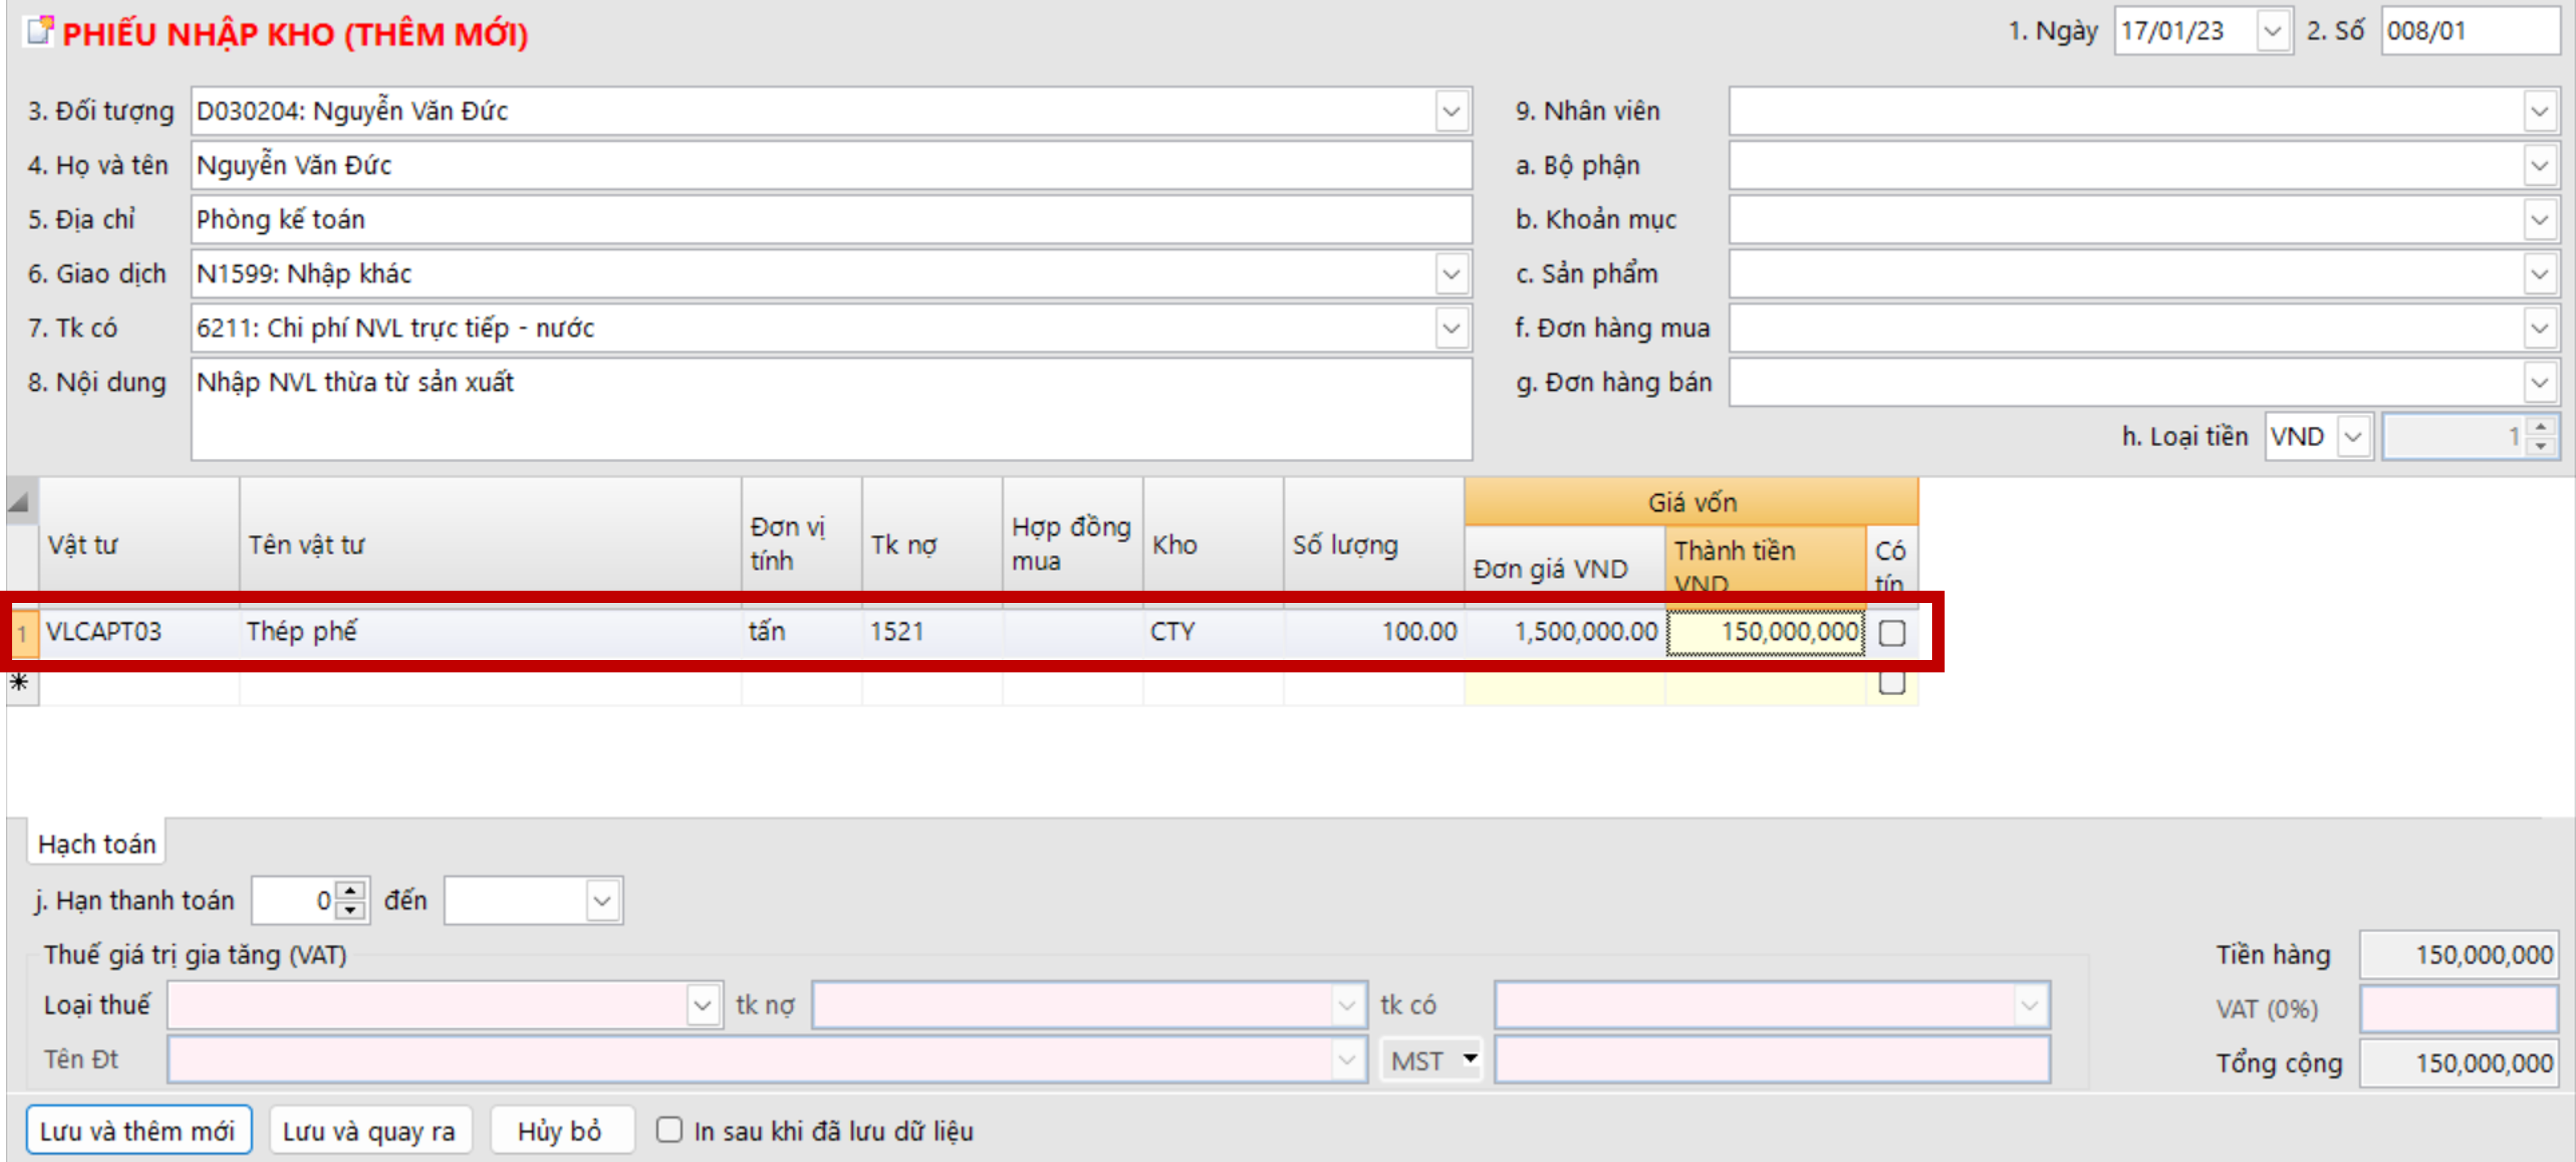Enable In sau khi đã lưu dữ liệu

(669, 1130)
